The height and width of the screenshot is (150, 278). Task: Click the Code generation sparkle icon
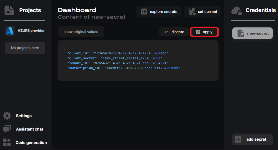(7, 142)
